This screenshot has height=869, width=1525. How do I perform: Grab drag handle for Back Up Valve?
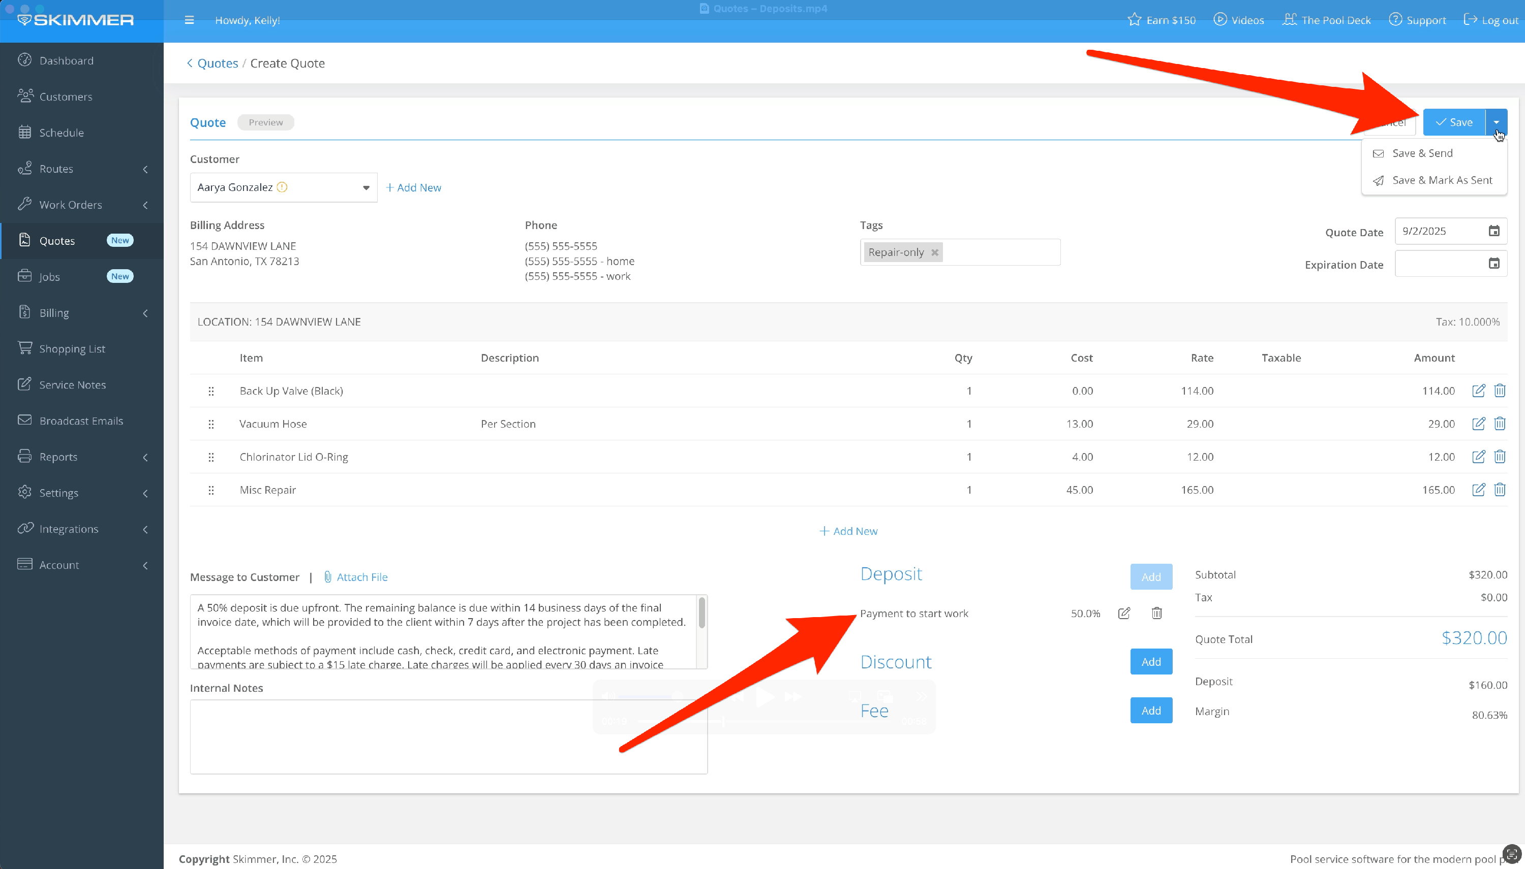tap(211, 391)
